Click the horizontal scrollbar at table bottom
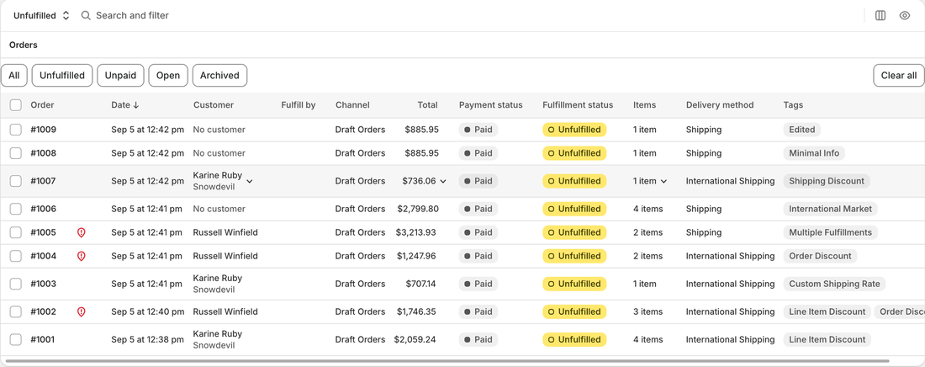This screenshot has width=925, height=367. tap(447, 360)
